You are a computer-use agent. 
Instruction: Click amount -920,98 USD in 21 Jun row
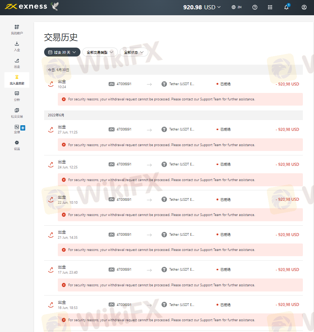pos(287,235)
